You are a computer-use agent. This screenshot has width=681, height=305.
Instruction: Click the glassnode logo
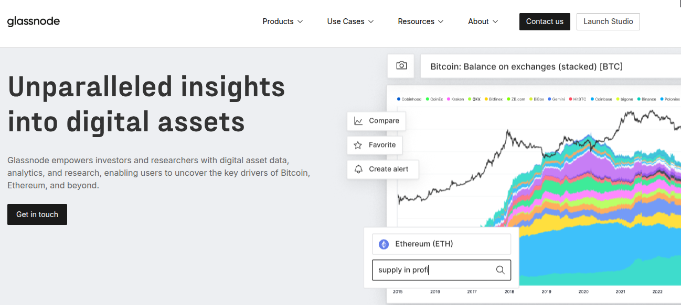[x=34, y=21]
